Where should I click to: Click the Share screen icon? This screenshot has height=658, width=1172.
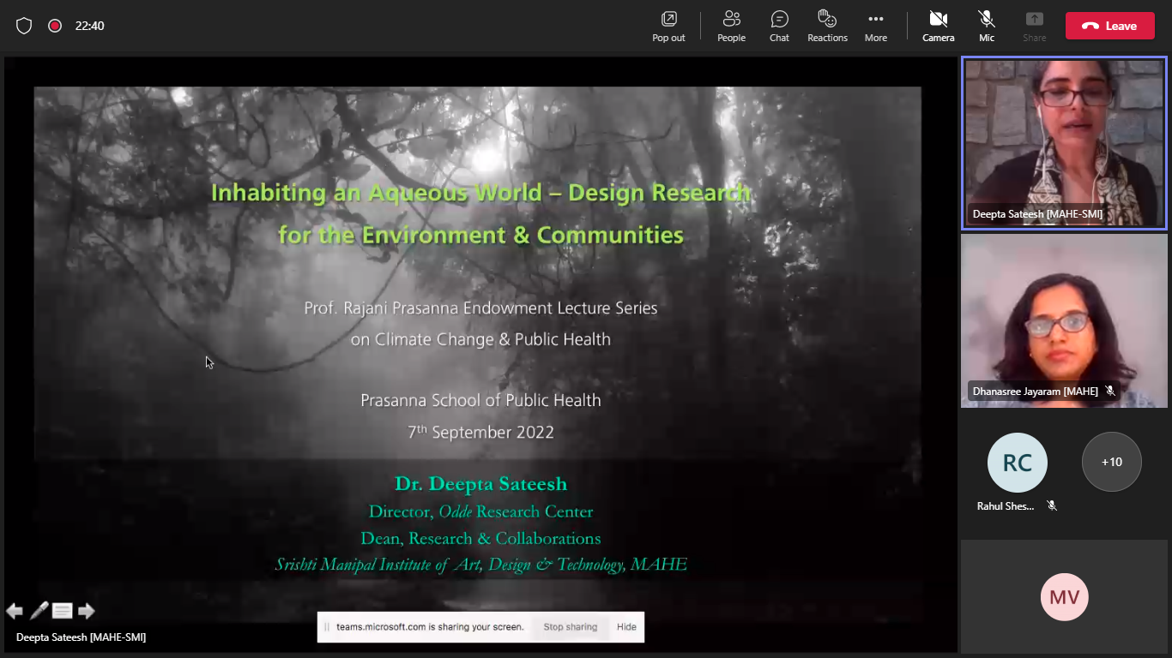click(1034, 26)
